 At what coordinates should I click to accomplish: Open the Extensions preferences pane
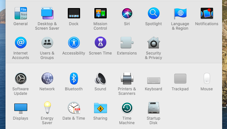point(127,43)
